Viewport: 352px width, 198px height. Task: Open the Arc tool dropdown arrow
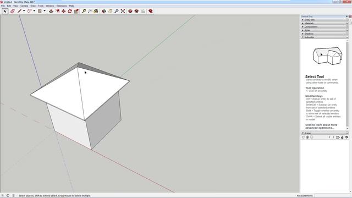[34, 11]
